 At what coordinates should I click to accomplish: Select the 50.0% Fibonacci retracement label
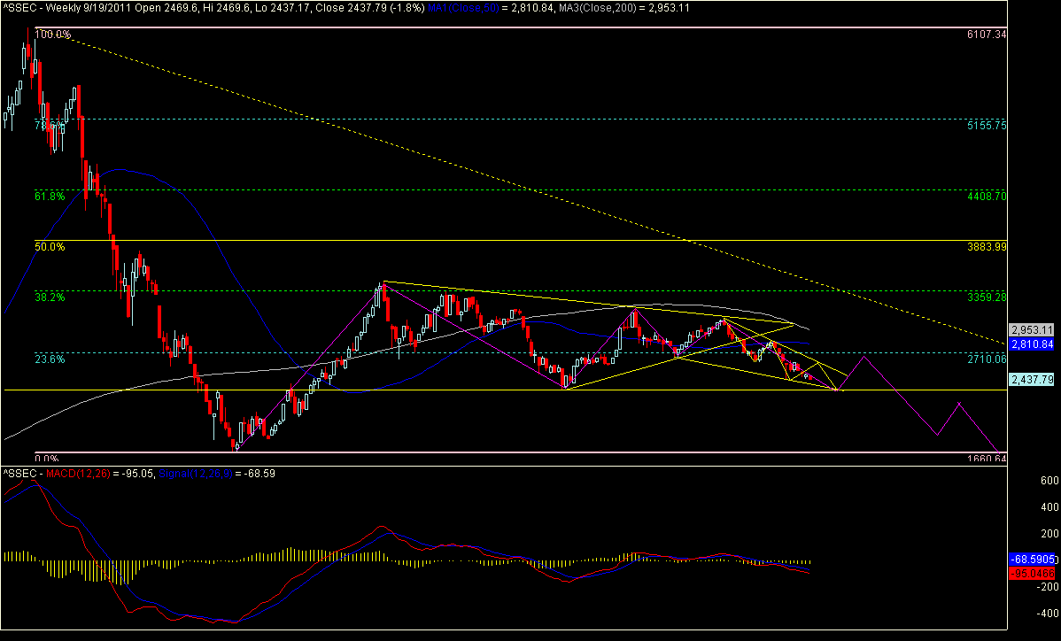pyautogui.click(x=50, y=247)
